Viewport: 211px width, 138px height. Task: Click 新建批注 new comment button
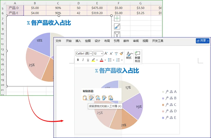pos(137,57)
